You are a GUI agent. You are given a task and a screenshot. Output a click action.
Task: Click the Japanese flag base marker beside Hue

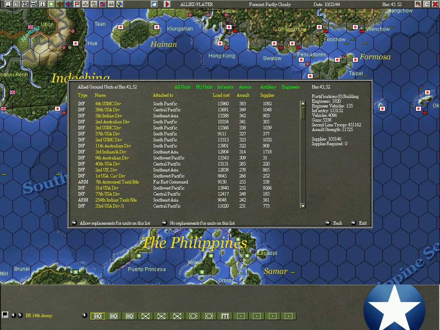tap(76, 43)
